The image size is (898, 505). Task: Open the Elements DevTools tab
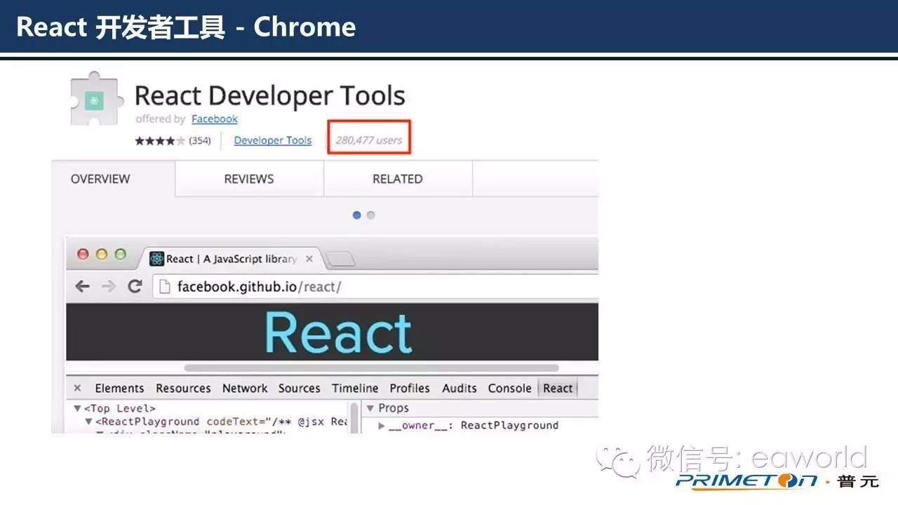[119, 388]
